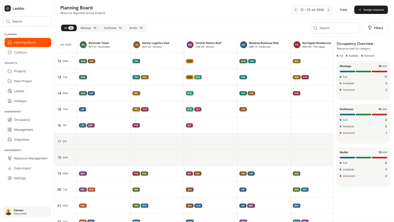
Task: Click MRT tag on 16 Fri Riverside Tower
Action: point(91,126)
